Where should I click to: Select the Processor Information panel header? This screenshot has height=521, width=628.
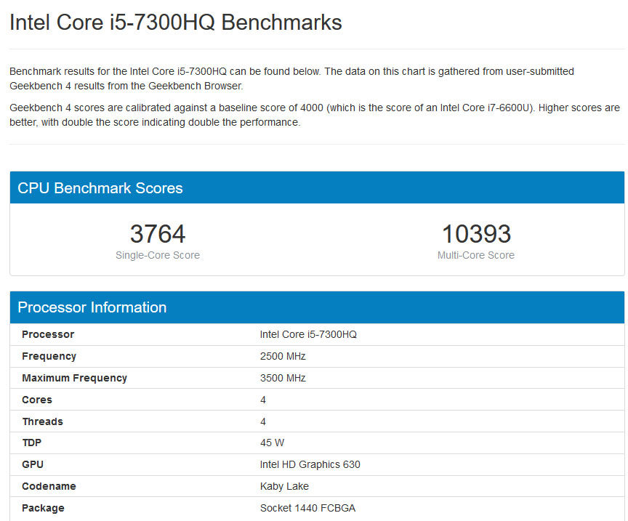coord(317,307)
